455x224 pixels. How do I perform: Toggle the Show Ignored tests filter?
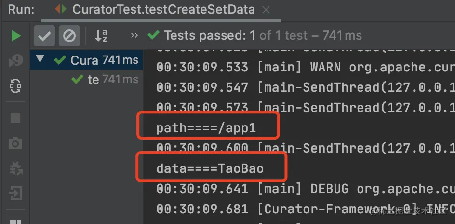pos(69,36)
